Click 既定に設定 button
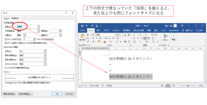207x105 pixels. tap(9, 94)
